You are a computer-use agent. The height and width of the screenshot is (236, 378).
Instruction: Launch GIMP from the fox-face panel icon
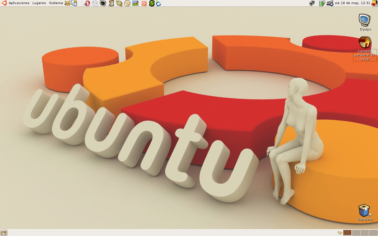click(x=67, y=3)
